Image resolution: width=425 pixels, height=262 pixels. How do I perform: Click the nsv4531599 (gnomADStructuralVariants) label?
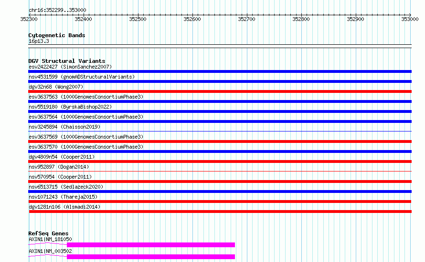pos(82,77)
